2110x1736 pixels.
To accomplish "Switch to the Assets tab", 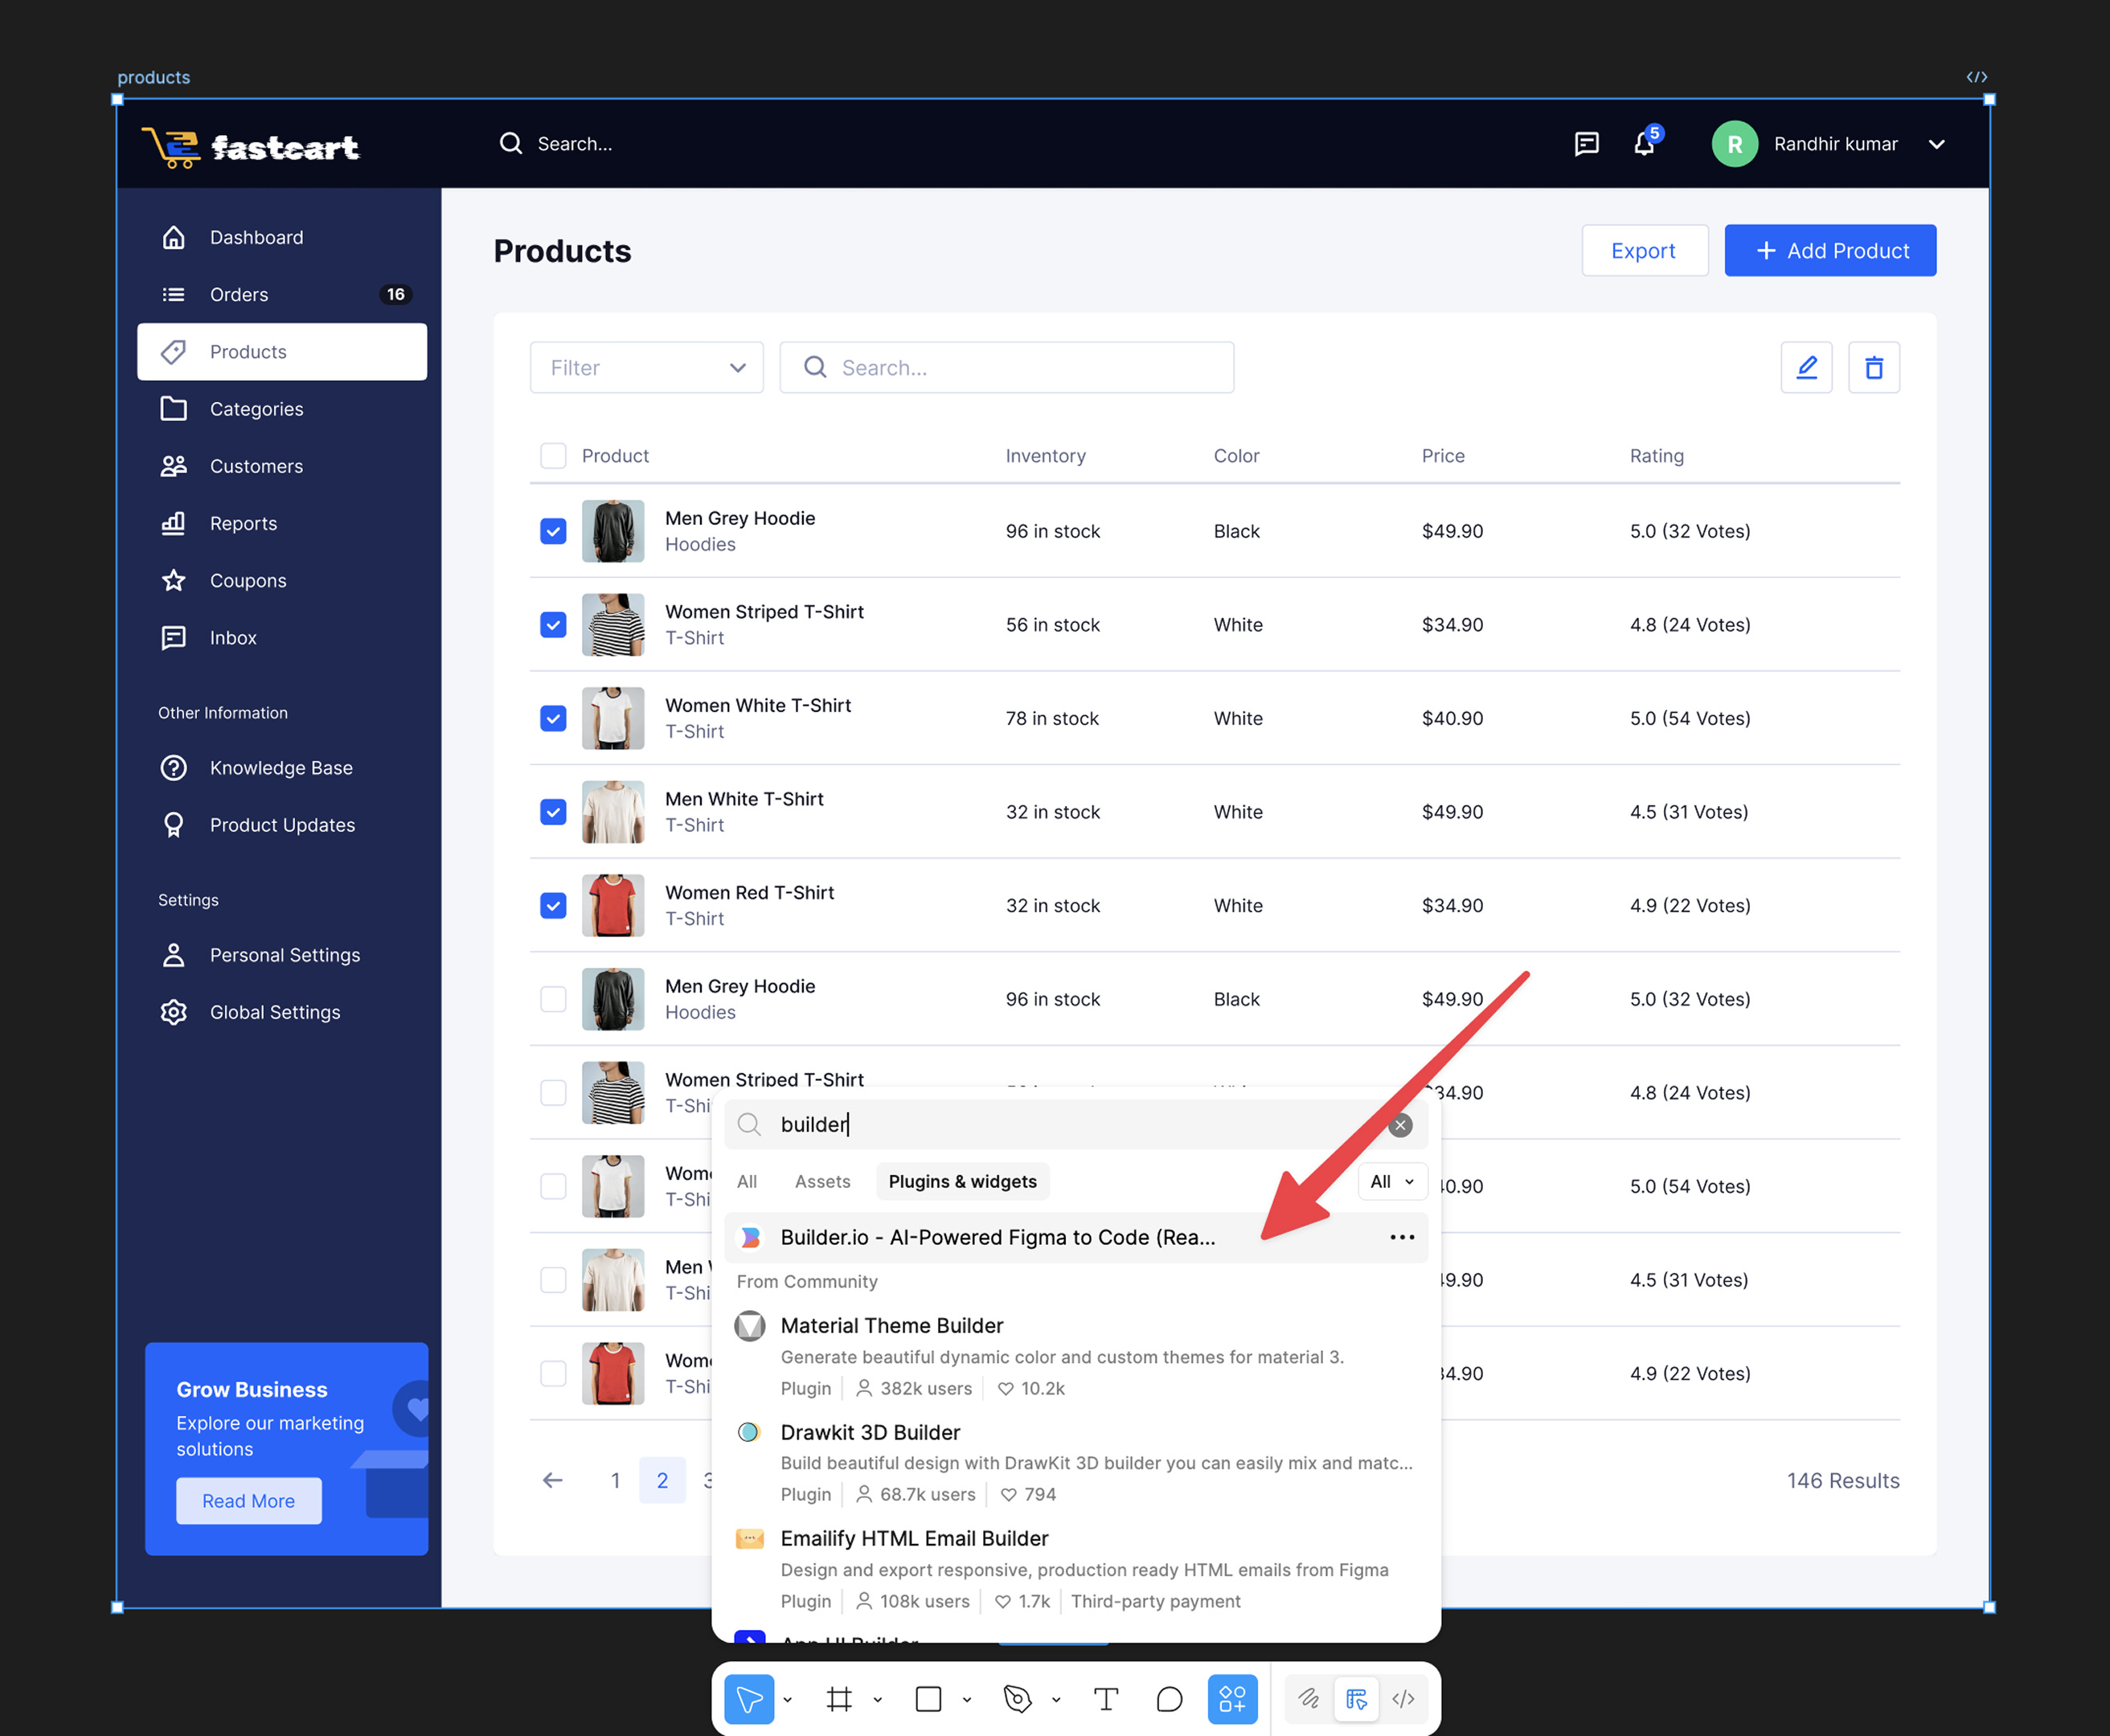I will point(822,1181).
